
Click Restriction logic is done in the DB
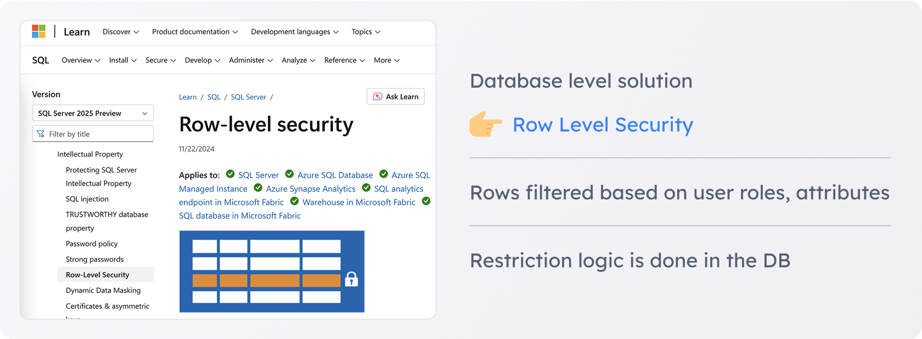point(630,261)
